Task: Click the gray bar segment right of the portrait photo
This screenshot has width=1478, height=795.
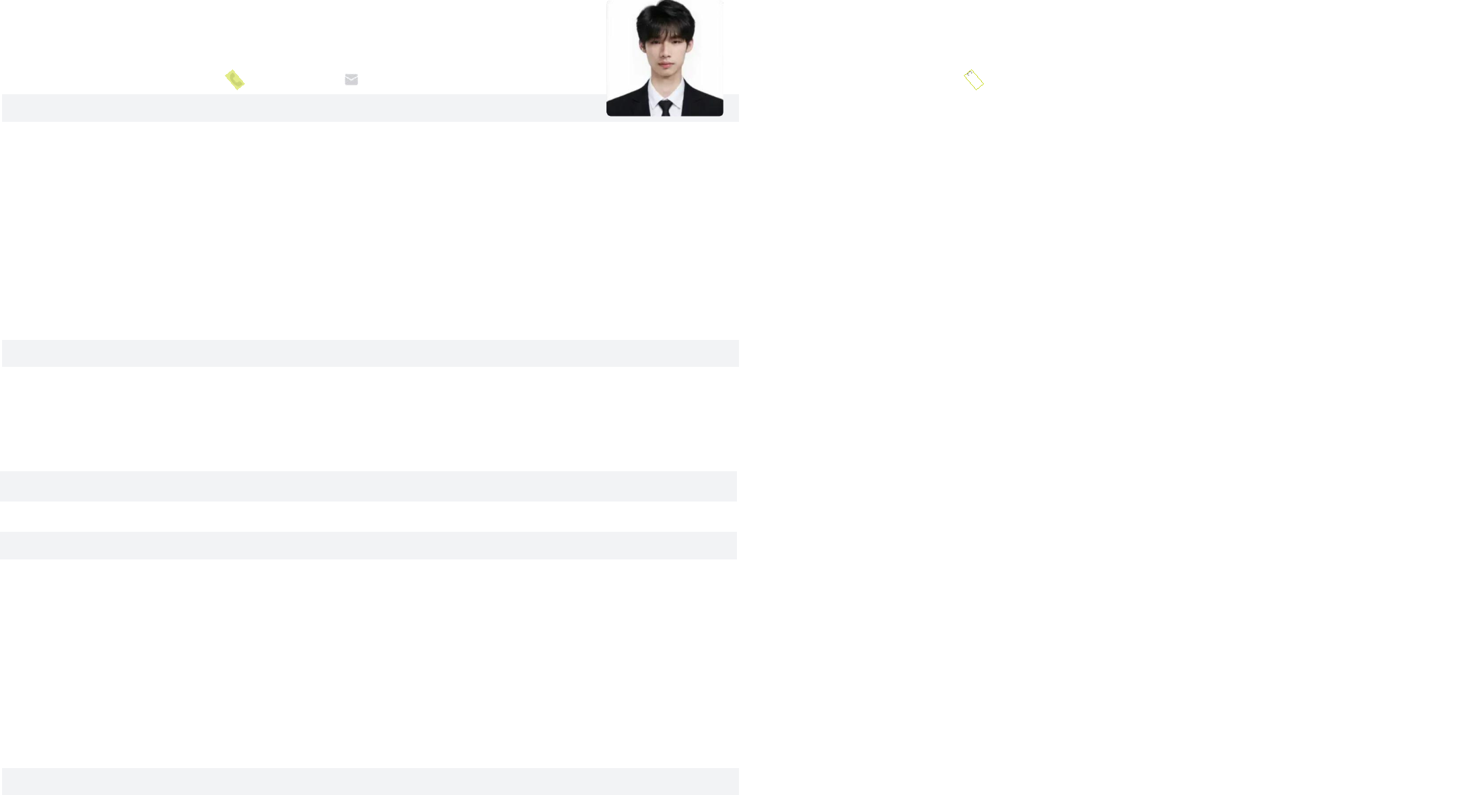Action: pos(732,108)
